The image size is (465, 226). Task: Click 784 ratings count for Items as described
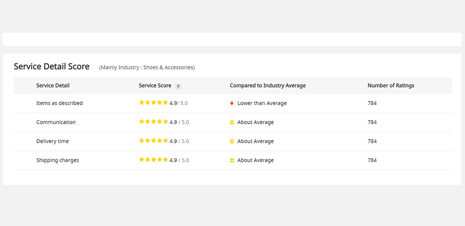372,103
